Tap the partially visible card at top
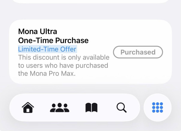The image size is (181, 131). click(90, 1)
